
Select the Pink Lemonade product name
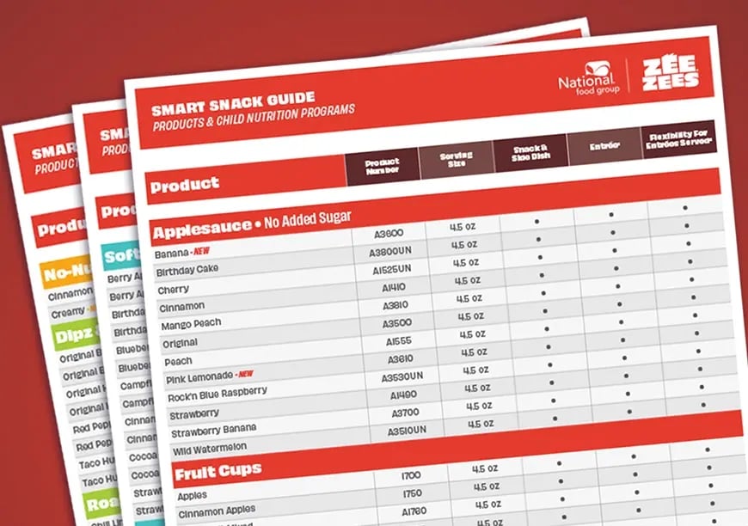click(199, 377)
